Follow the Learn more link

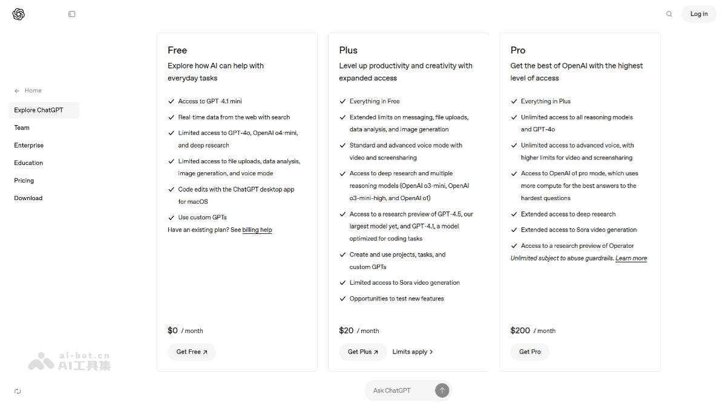631,258
